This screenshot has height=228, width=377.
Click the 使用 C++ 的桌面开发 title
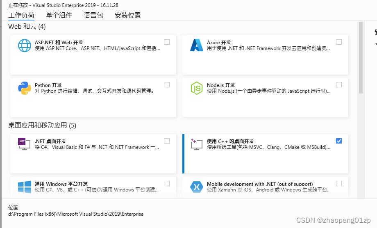(x=230, y=141)
